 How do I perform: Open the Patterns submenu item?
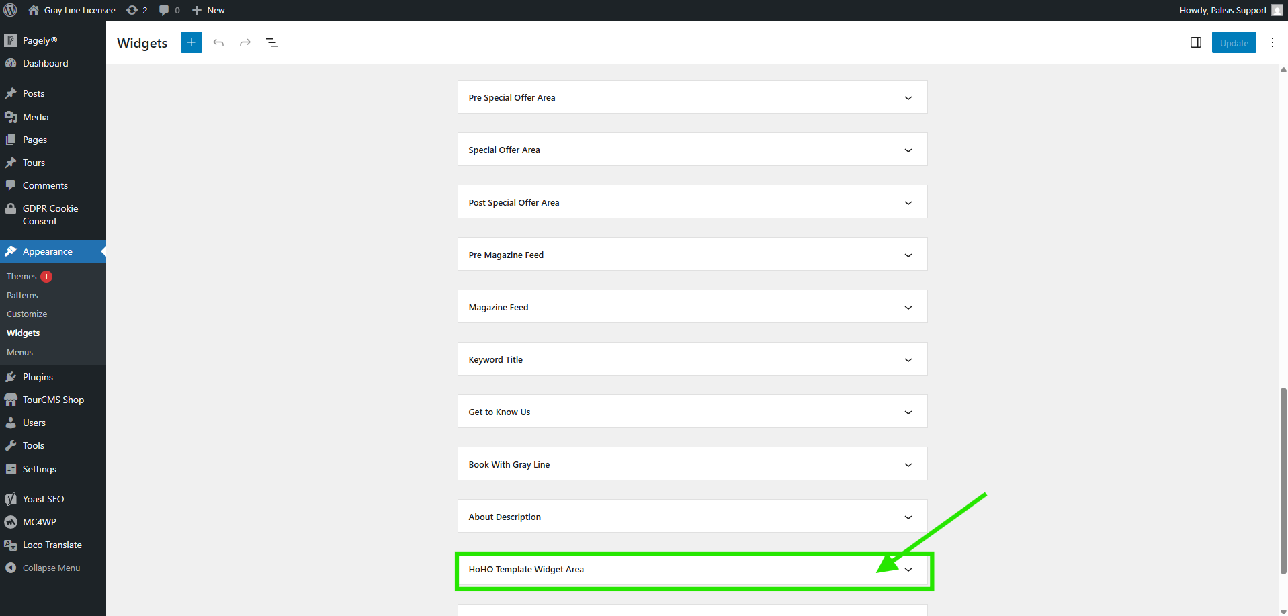[x=22, y=295]
